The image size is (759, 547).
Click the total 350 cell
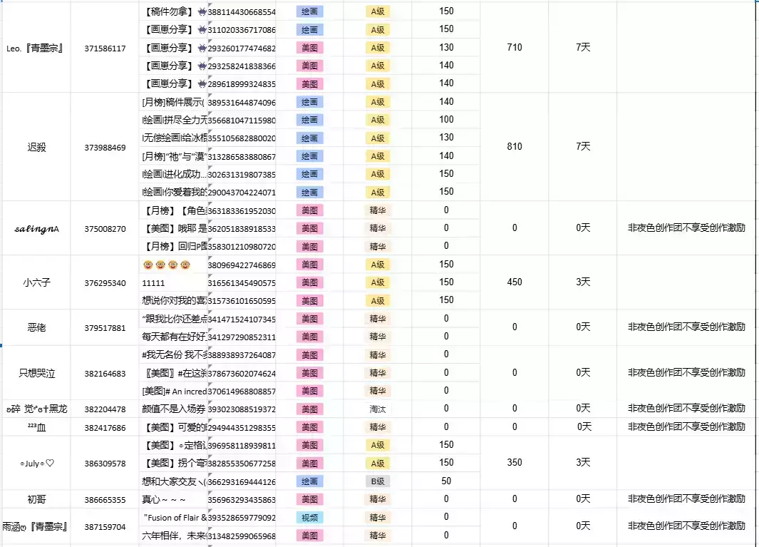pos(515,463)
